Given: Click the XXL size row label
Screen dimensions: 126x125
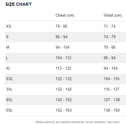Looking at the screenshot, I should click(x=10, y=79).
